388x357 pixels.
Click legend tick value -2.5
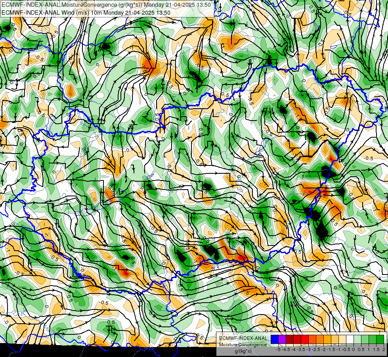tap(316, 349)
